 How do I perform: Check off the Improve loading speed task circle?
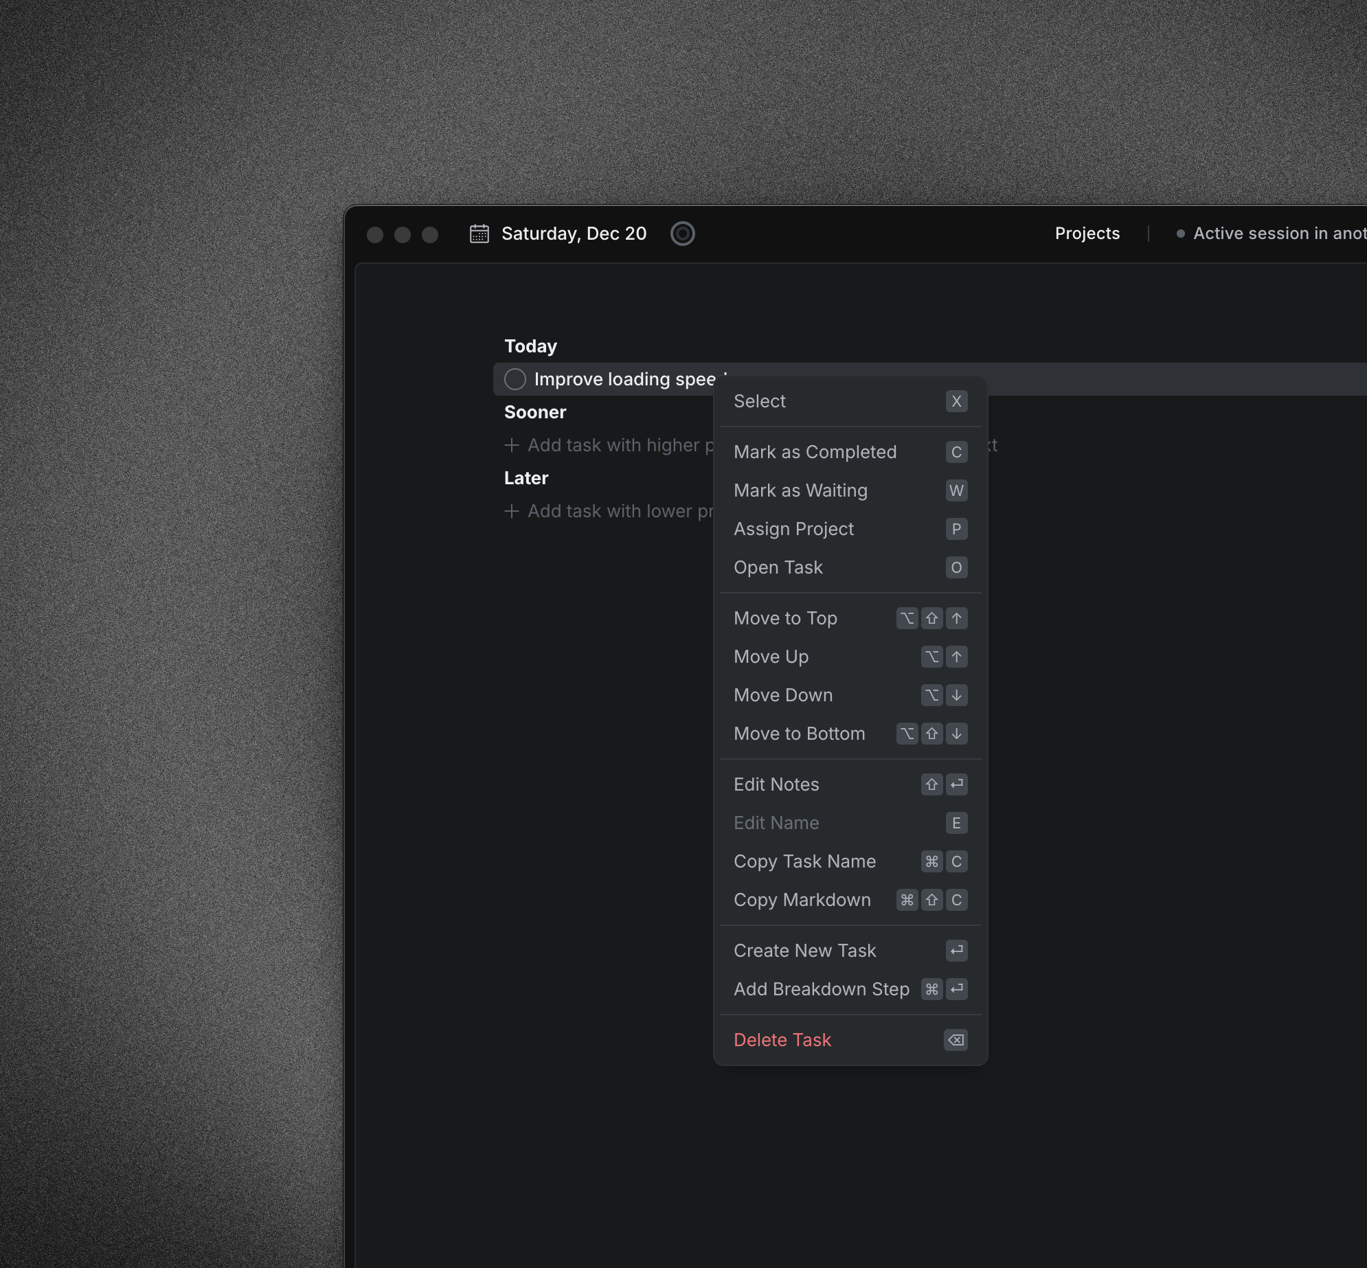tap(515, 379)
